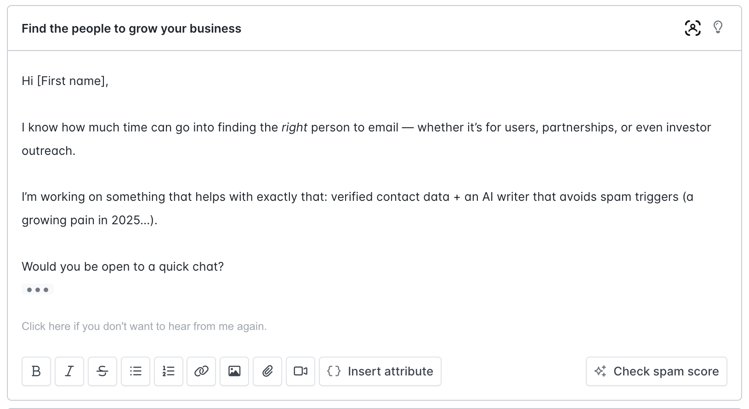Edit the subject line about growing your business
The height and width of the screenshot is (409, 749).
(x=131, y=28)
